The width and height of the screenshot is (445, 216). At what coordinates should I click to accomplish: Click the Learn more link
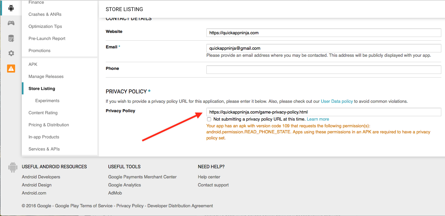click(x=318, y=119)
